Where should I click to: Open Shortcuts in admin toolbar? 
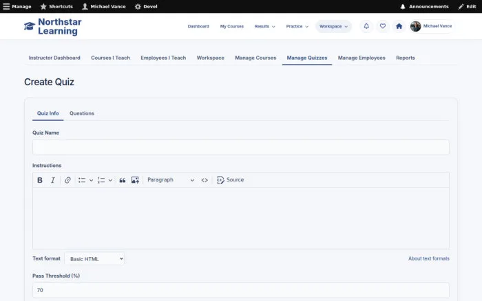(56, 6)
